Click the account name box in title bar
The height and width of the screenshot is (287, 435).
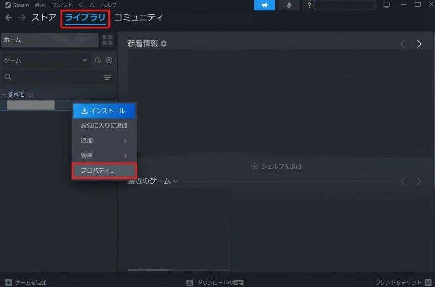pyautogui.click(x=344, y=5)
